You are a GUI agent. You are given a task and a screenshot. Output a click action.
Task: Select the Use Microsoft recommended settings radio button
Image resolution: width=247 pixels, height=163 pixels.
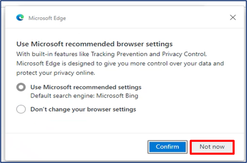click(21, 87)
